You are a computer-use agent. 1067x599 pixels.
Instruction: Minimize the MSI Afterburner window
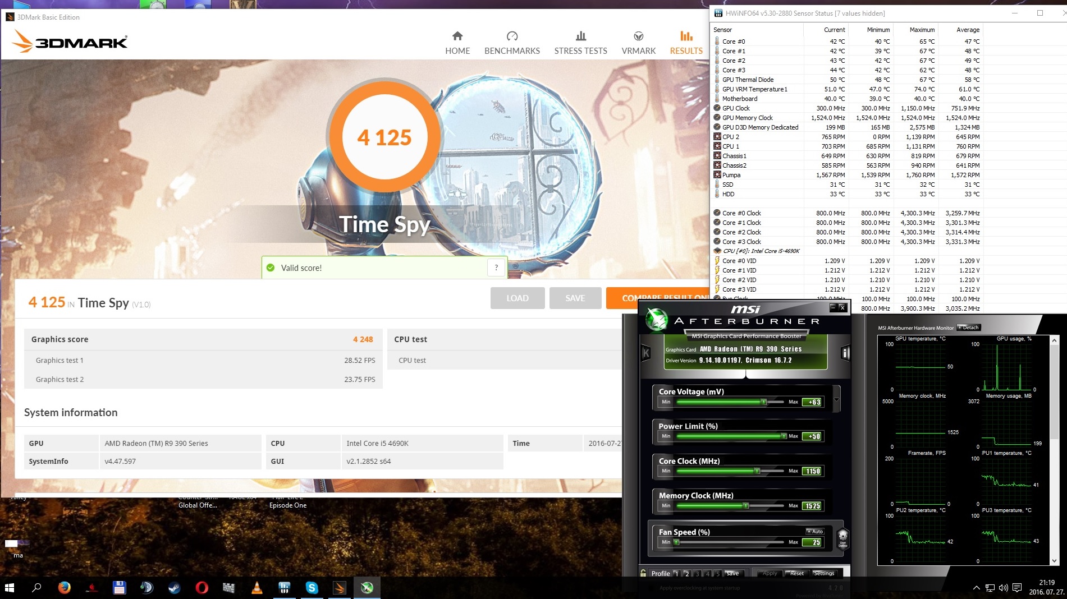pyautogui.click(x=833, y=307)
